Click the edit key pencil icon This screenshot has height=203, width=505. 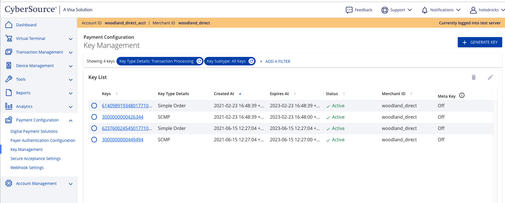click(490, 77)
